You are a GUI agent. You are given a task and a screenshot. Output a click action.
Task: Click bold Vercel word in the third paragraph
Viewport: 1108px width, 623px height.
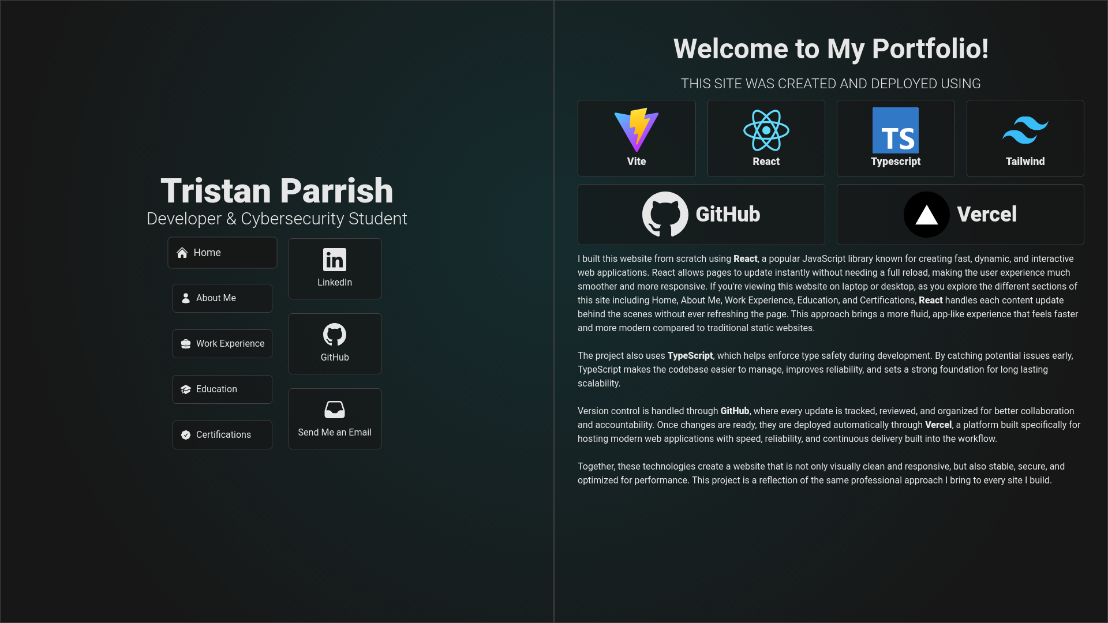point(938,425)
